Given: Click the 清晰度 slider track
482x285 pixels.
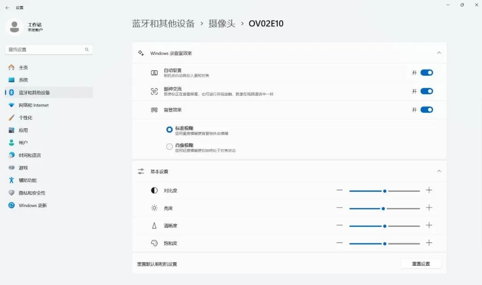Looking at the screenshot, I should coord(385,226).
